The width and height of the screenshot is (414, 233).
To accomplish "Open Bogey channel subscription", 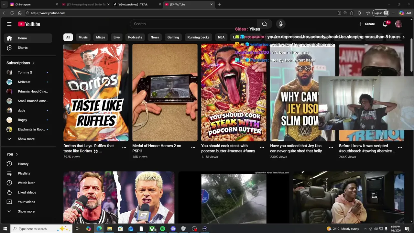I will (x=28, y=120).
